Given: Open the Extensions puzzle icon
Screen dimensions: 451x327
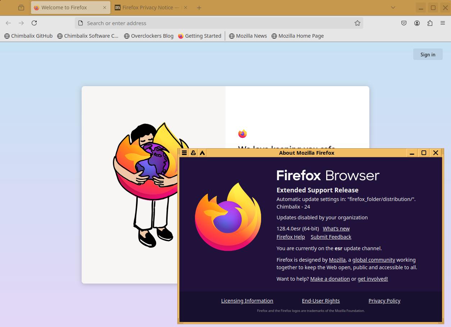Looking at the screenshot, I should click(430, 23).
